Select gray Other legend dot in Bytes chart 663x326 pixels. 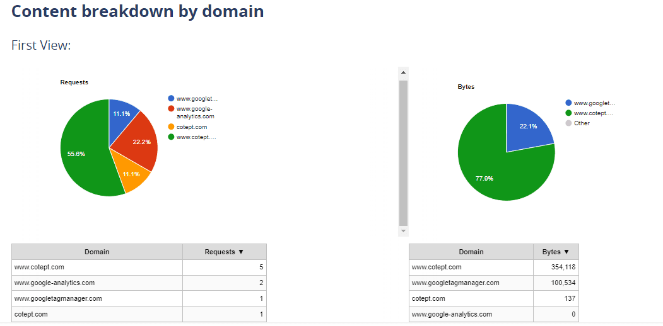[x=569, y=123]
